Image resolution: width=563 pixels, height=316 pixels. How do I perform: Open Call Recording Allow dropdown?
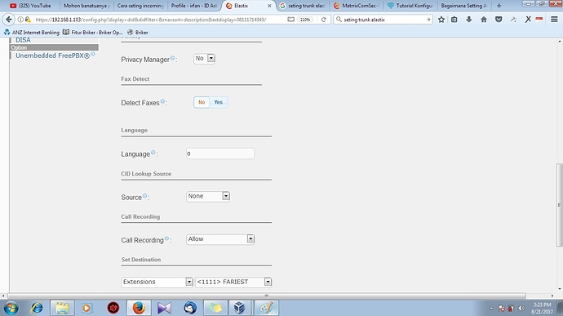[220, 239]
